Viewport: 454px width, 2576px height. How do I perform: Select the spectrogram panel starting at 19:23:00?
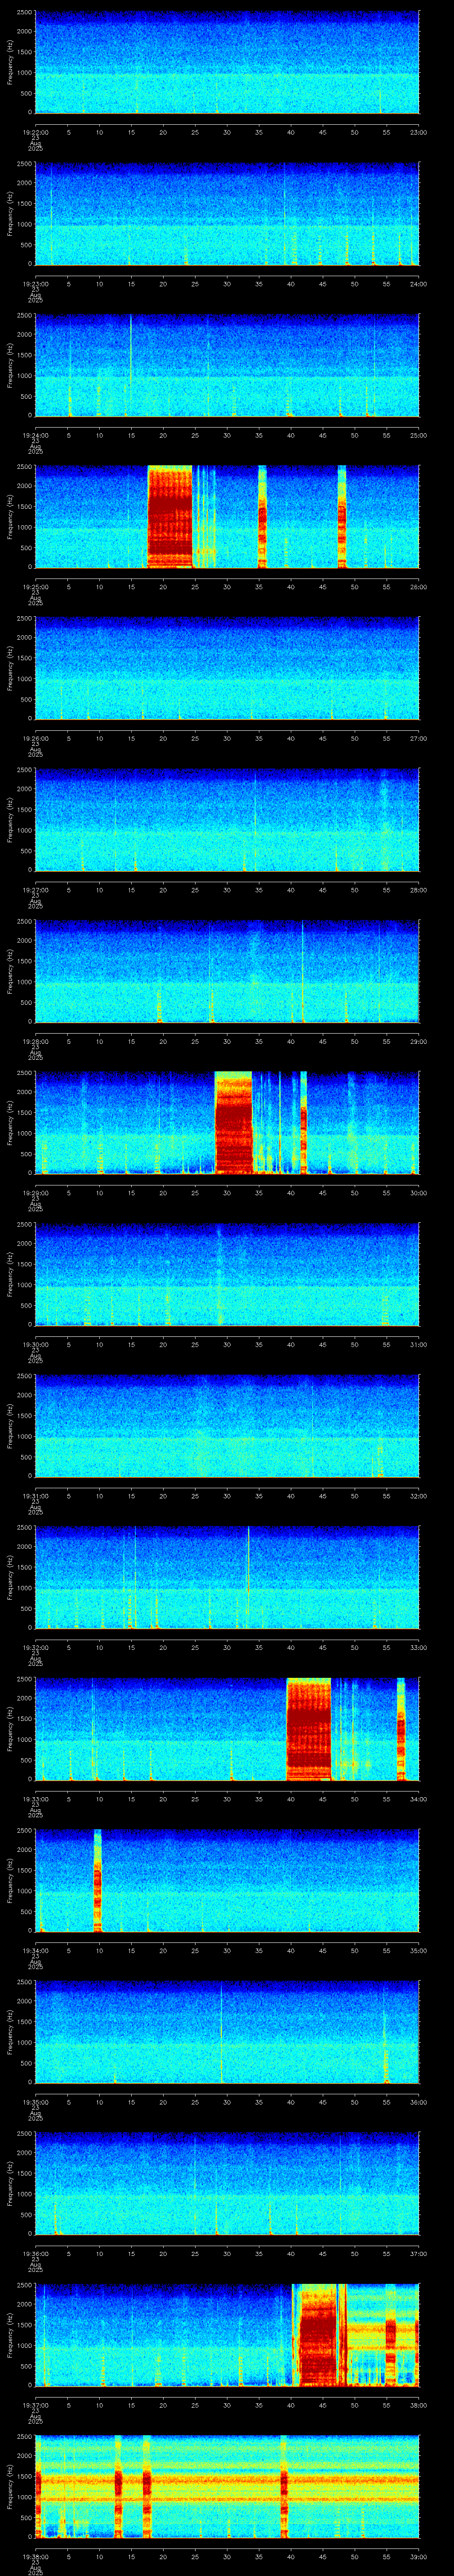[227, 214]
